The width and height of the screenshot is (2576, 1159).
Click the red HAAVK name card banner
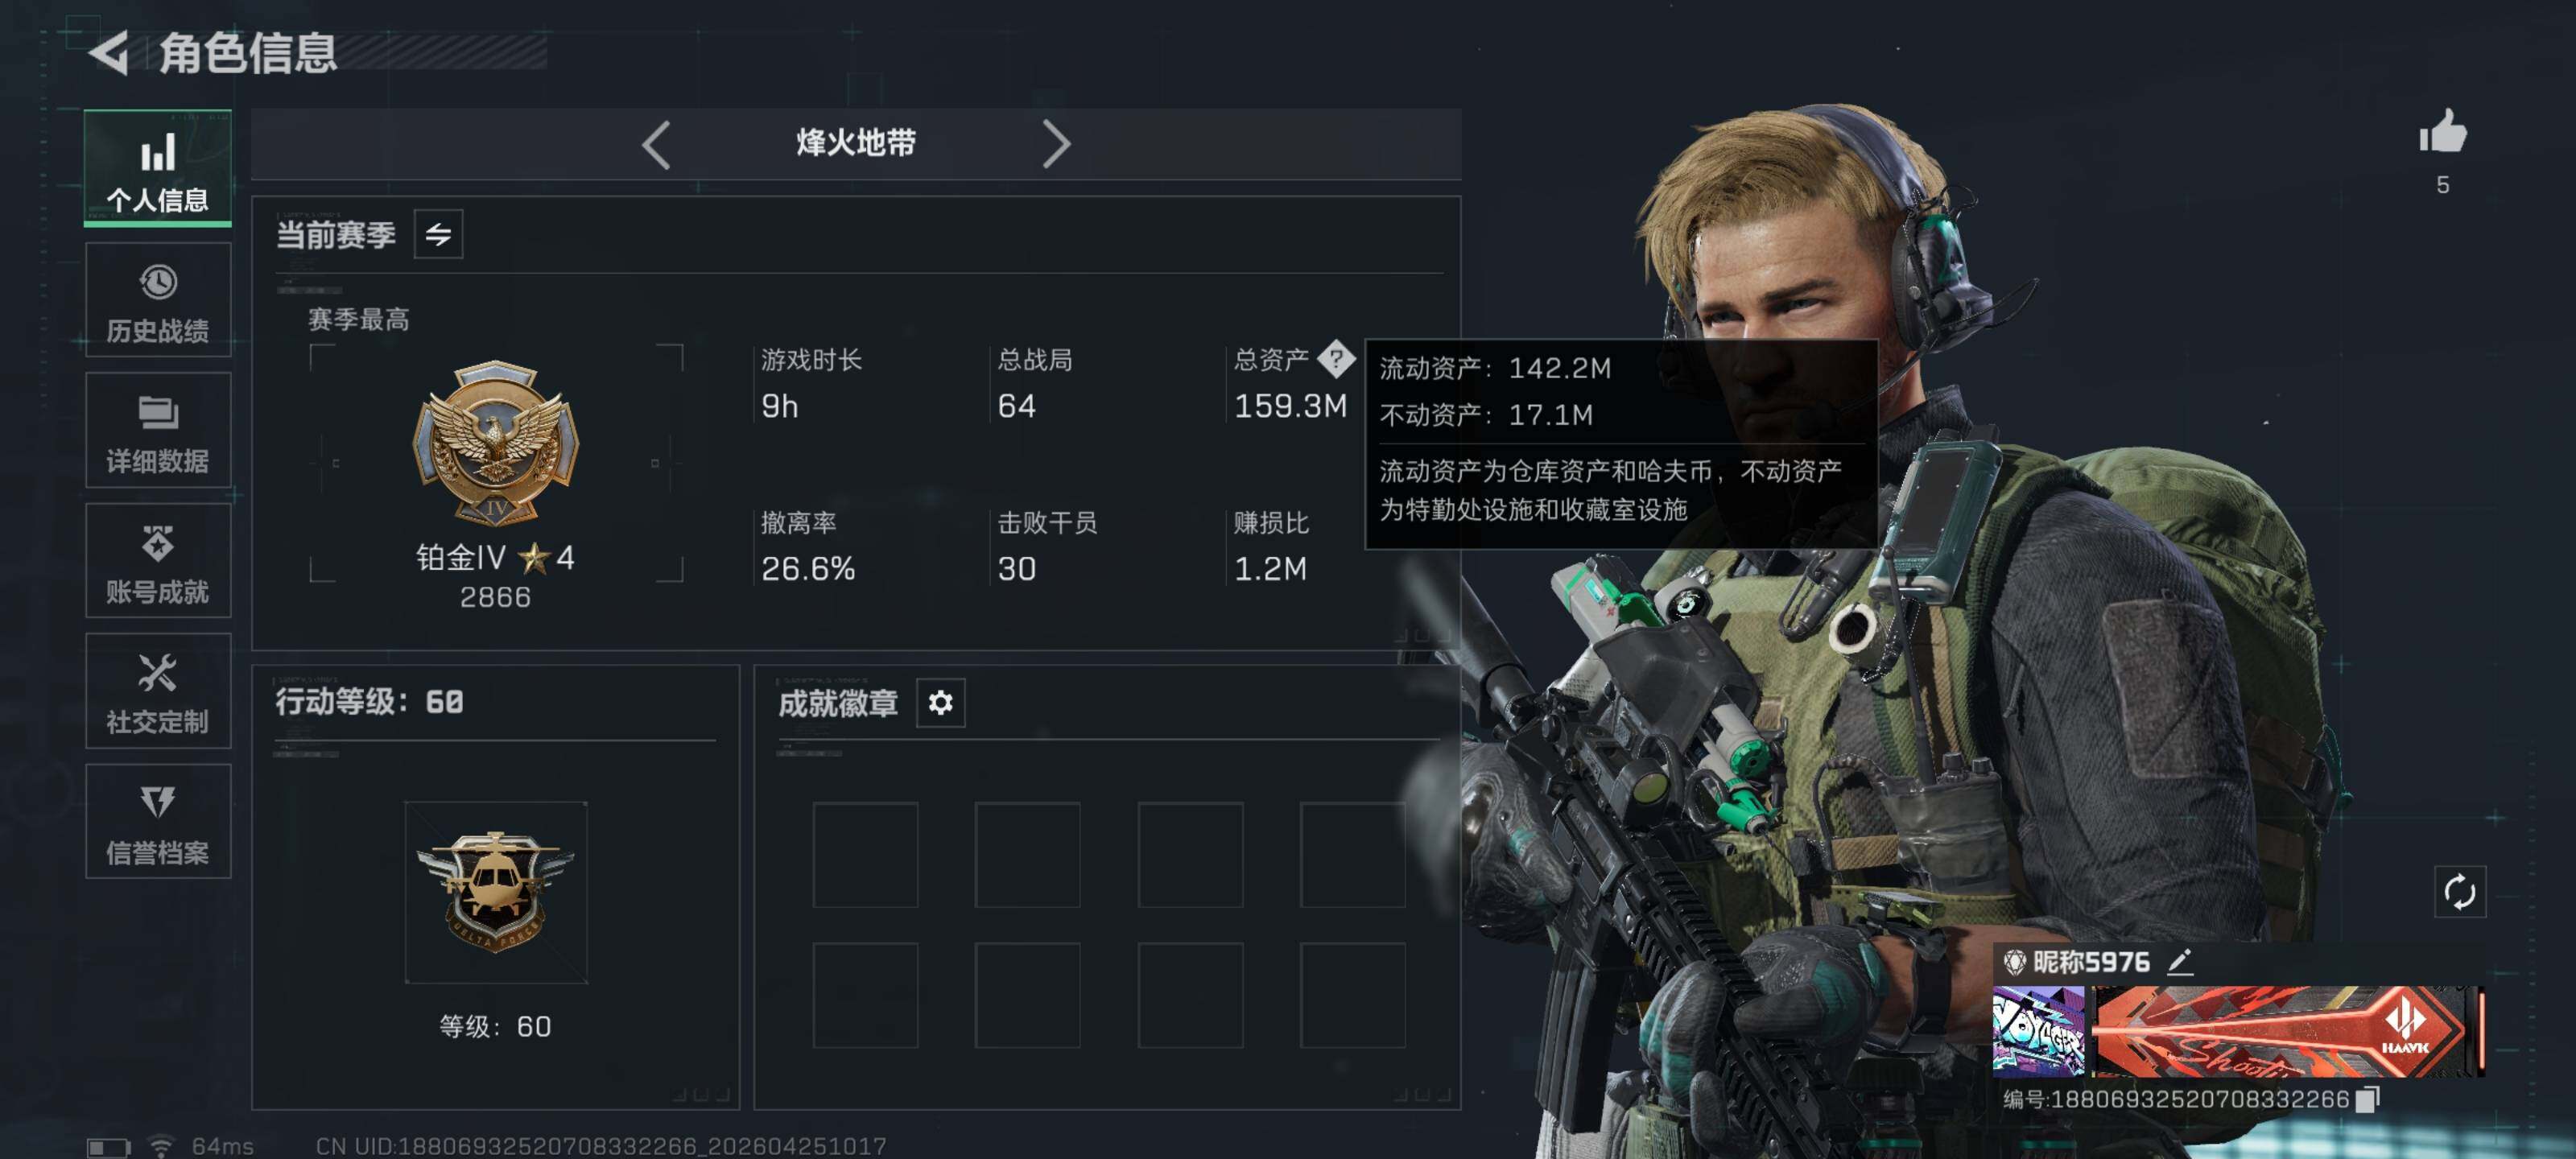point(2288,1031)
